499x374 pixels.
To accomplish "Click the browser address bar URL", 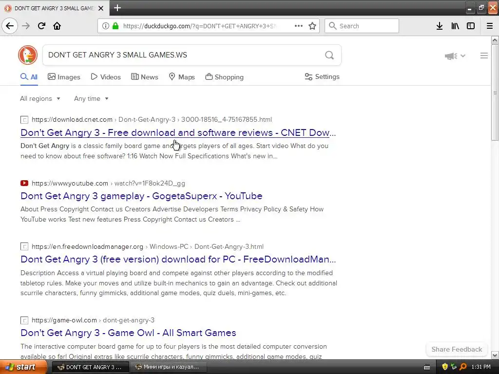I will 199,26.
